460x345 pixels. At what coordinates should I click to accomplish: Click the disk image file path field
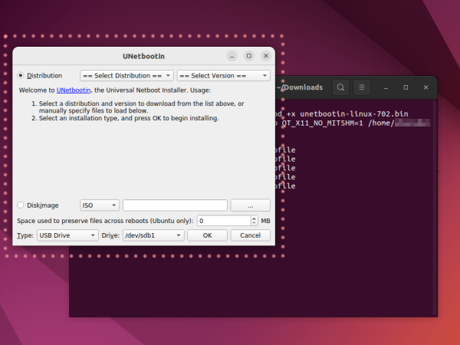click(175, 205)
